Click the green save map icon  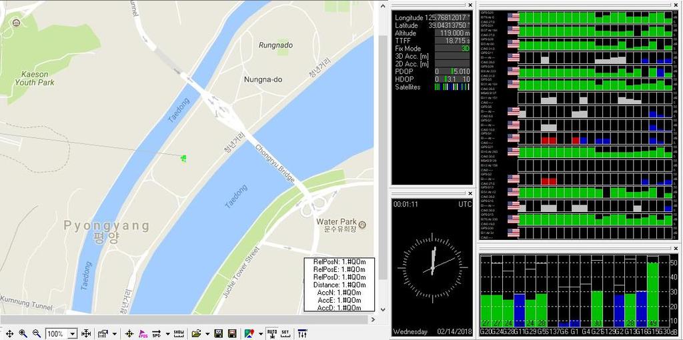tap(219, 334)
